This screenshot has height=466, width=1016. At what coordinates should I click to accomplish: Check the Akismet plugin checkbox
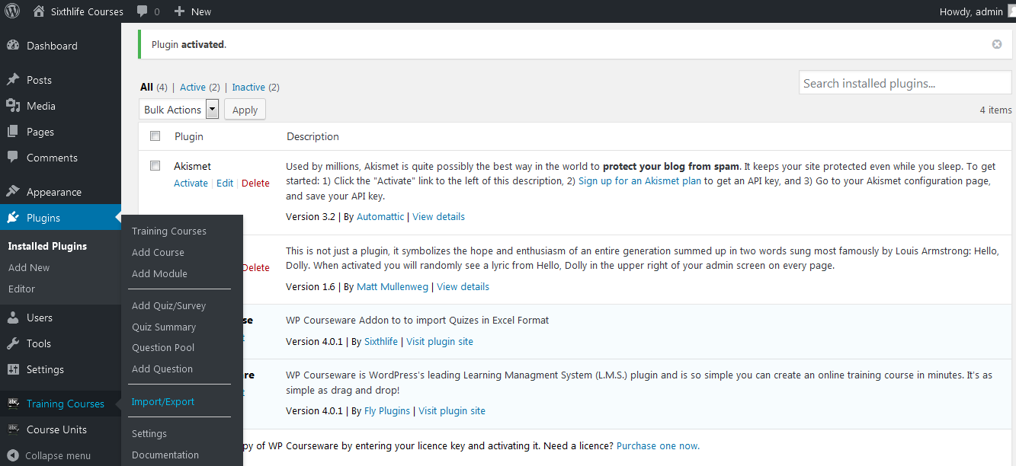coord(155,166)
